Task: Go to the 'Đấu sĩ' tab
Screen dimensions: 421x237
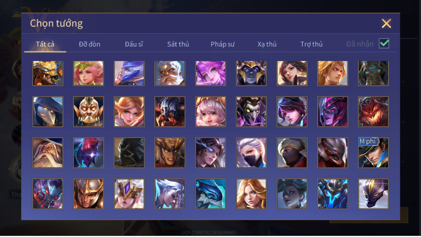Action: coord(134,44)
